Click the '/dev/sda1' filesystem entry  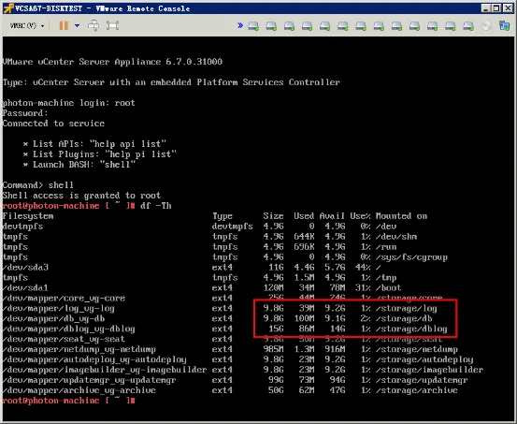pyautogui.click(x=25, y=287)
